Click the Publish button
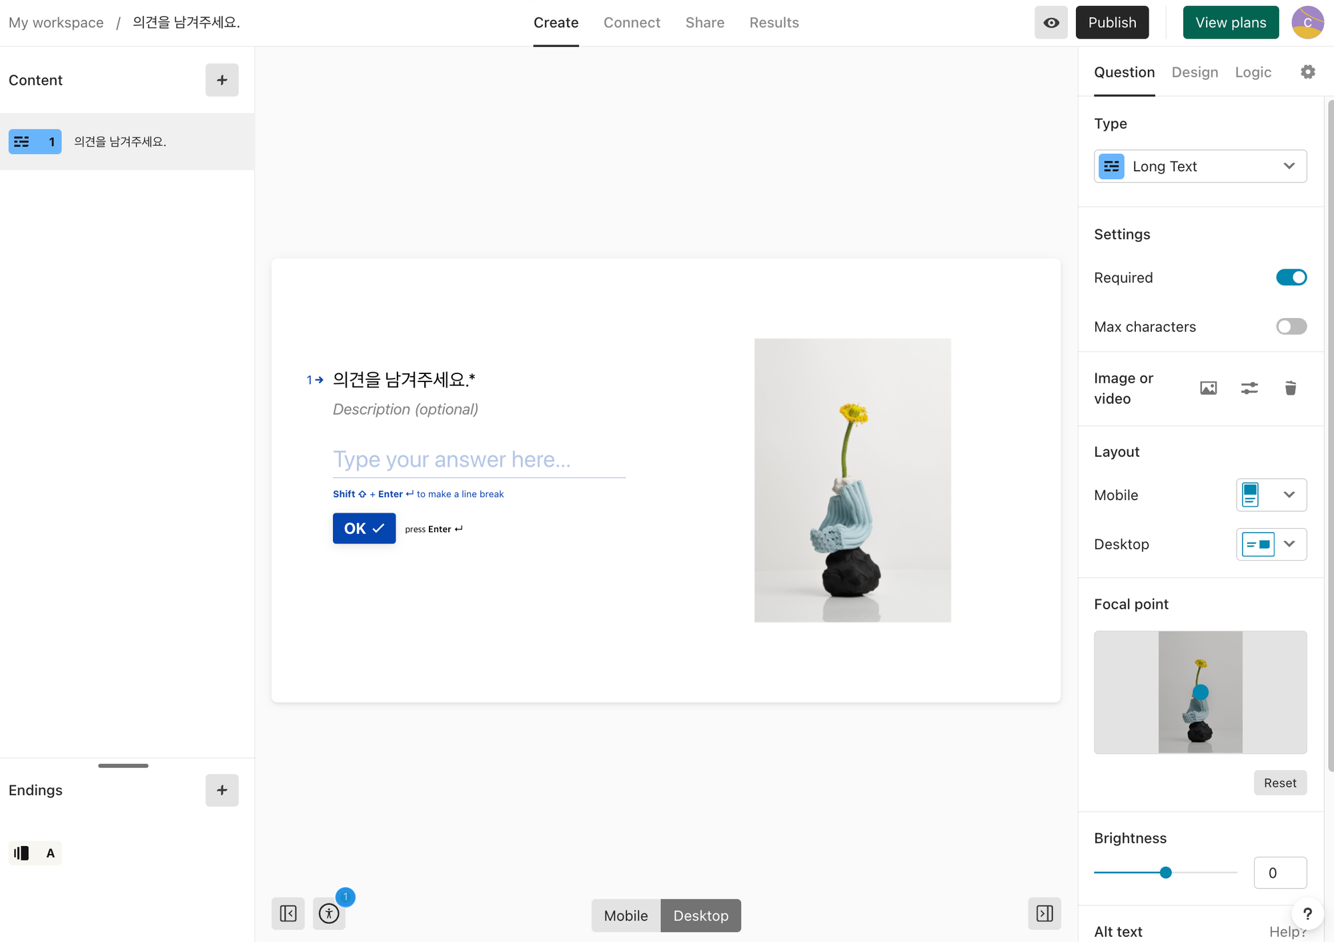Image resolution: width=1334 pixels, height=942 pixels. (1112, 23)
